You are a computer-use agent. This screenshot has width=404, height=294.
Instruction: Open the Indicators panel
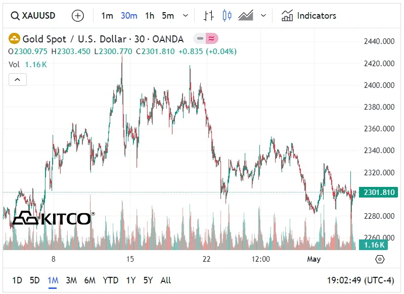point(308,16)
